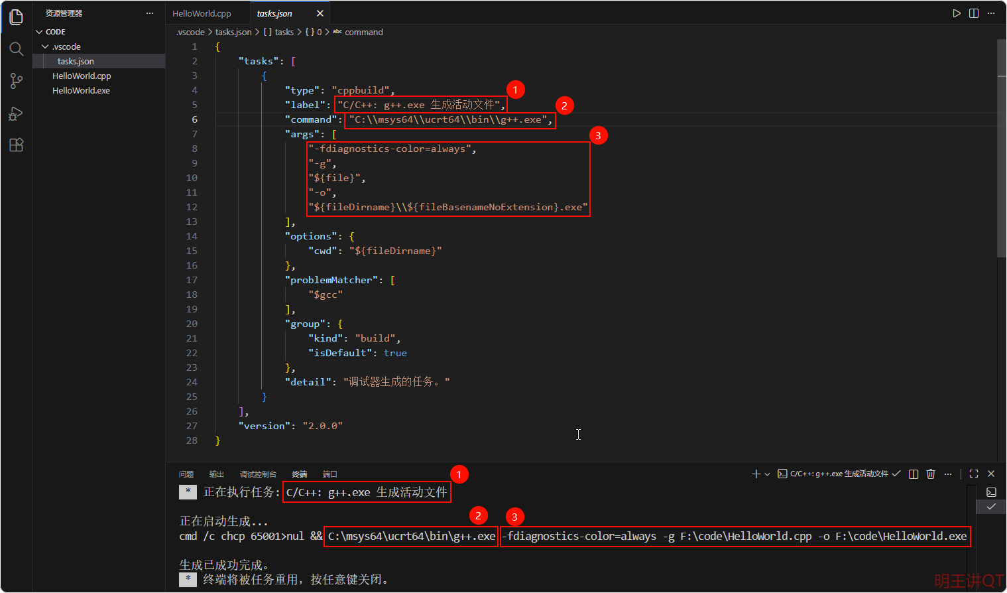Image resolution: width=1007 pixels, height=593 pixels.
Task: Split the terminal panel
Action: (x=914, y=474)
